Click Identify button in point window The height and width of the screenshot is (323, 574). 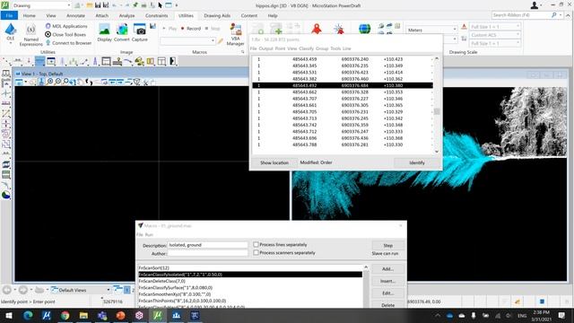coord(416,162)
